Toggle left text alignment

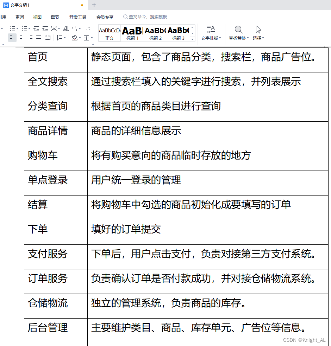click(x=12, y=38)
